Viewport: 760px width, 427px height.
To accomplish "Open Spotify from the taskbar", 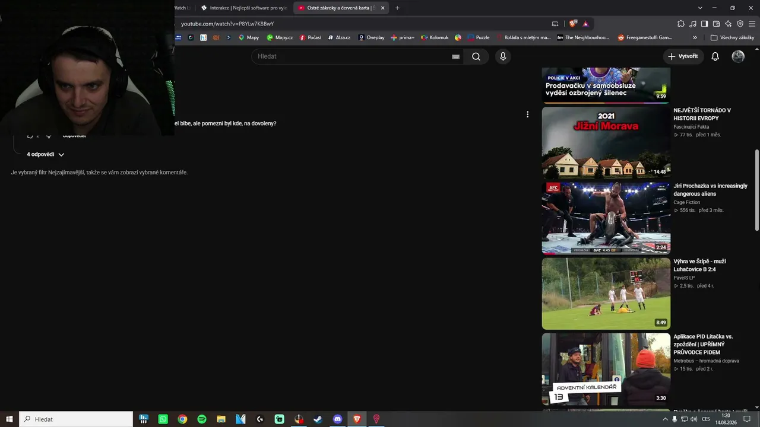I will pos(202,419).
